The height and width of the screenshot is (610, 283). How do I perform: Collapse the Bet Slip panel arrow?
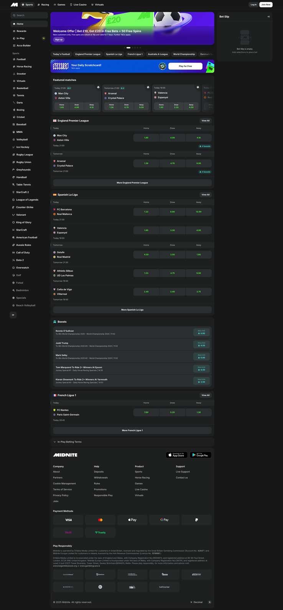pyautogui.click(x=268, y=17)
